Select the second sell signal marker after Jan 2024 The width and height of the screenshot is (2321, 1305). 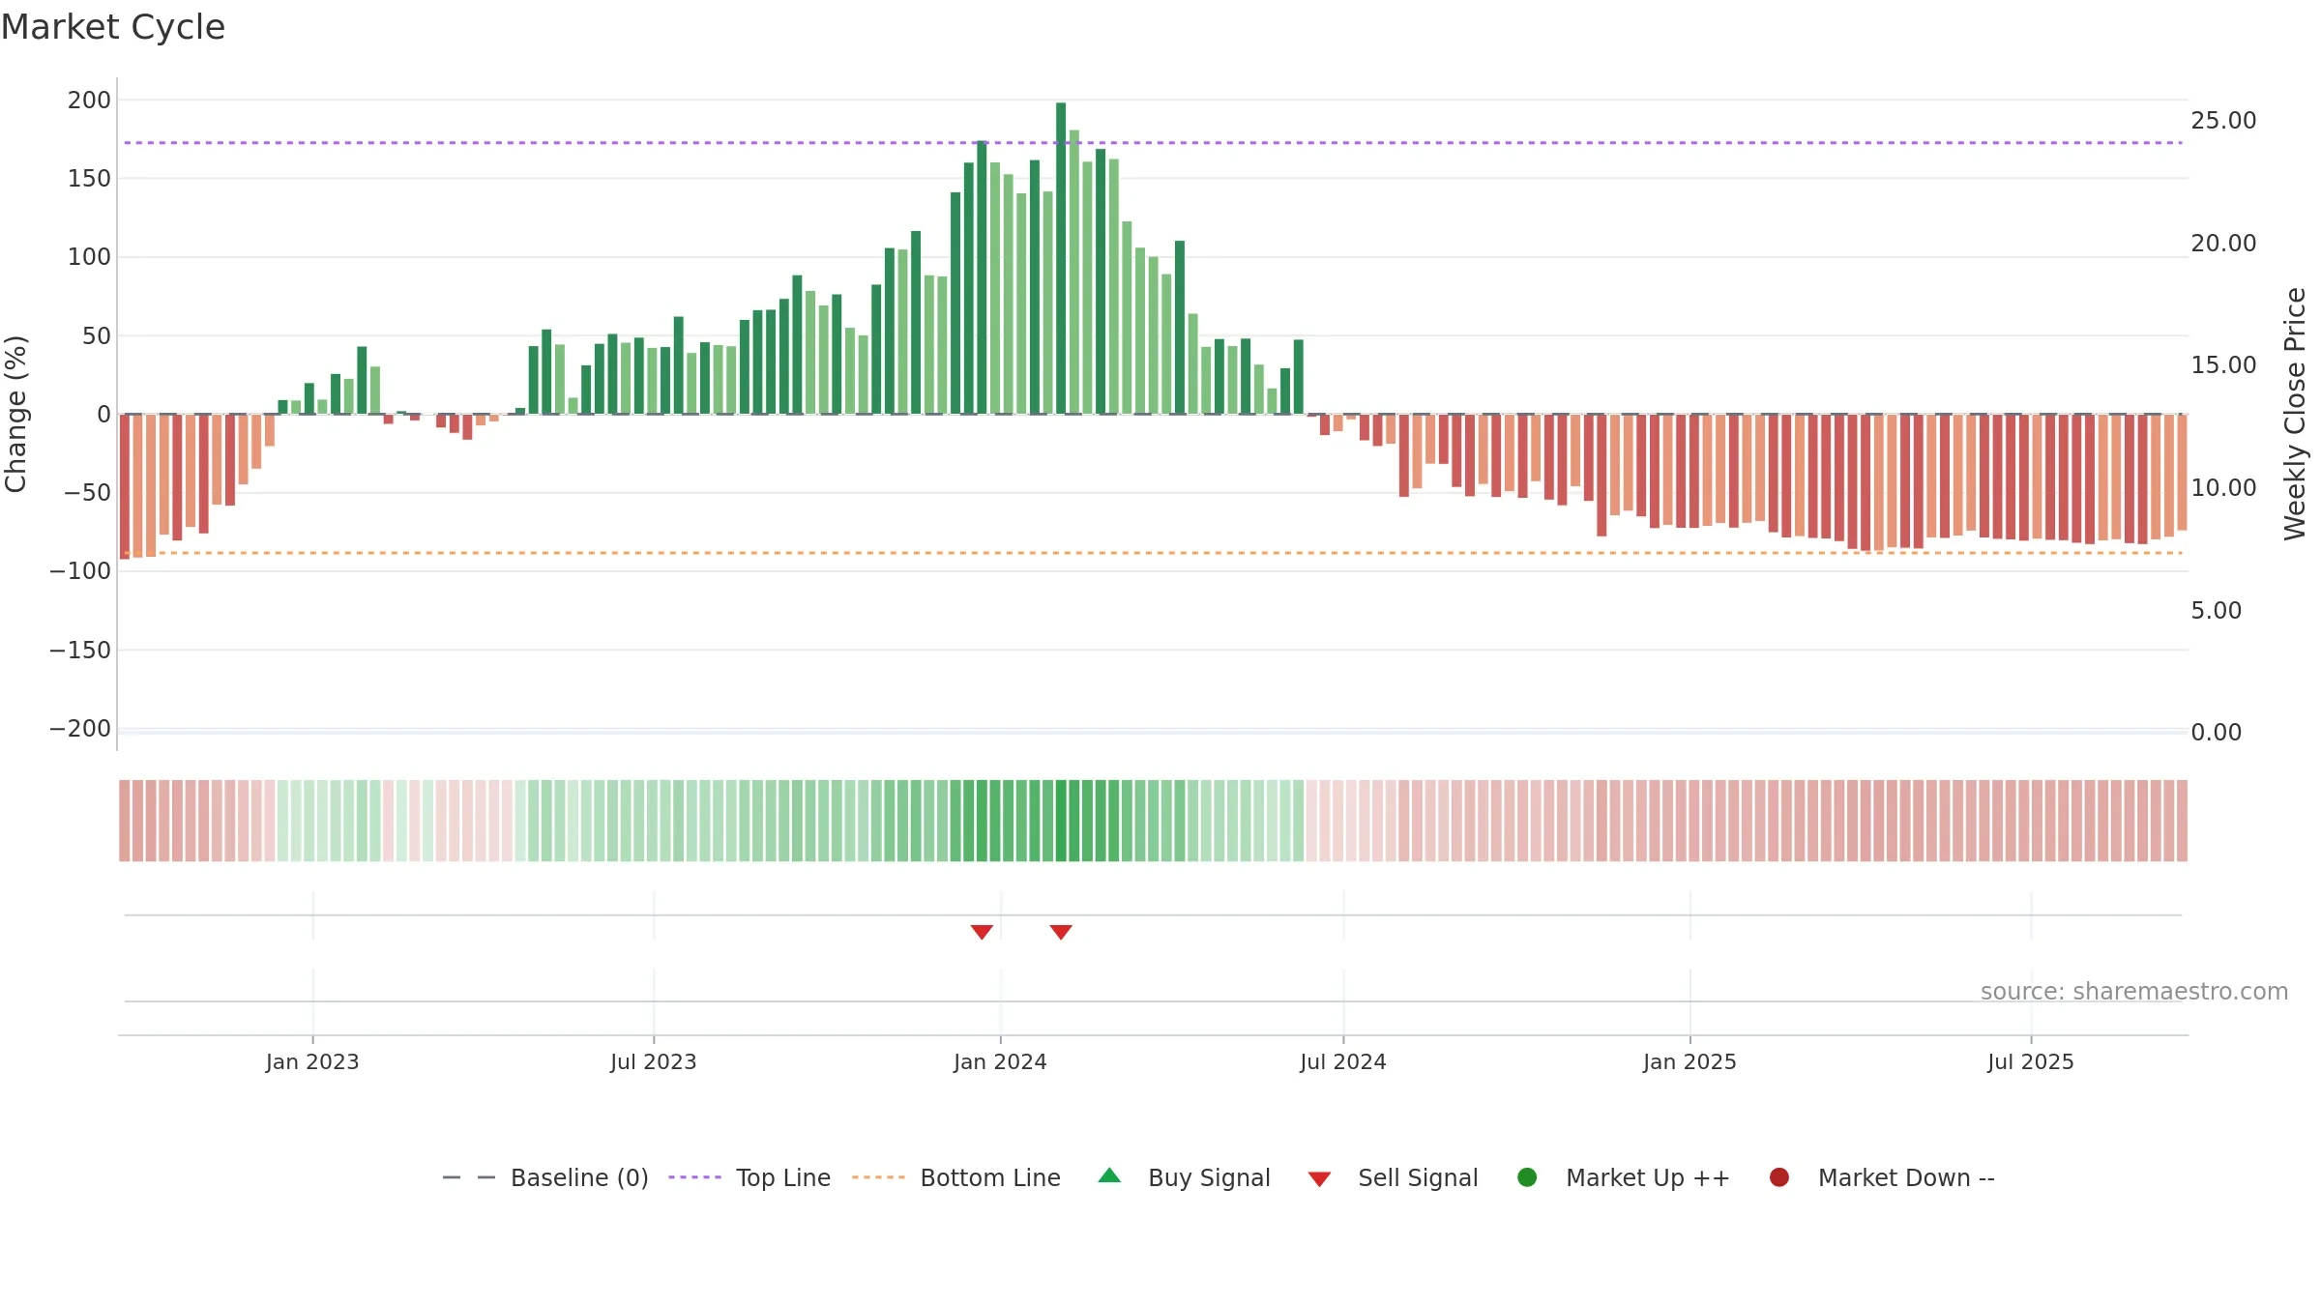tap(1061, 932)
